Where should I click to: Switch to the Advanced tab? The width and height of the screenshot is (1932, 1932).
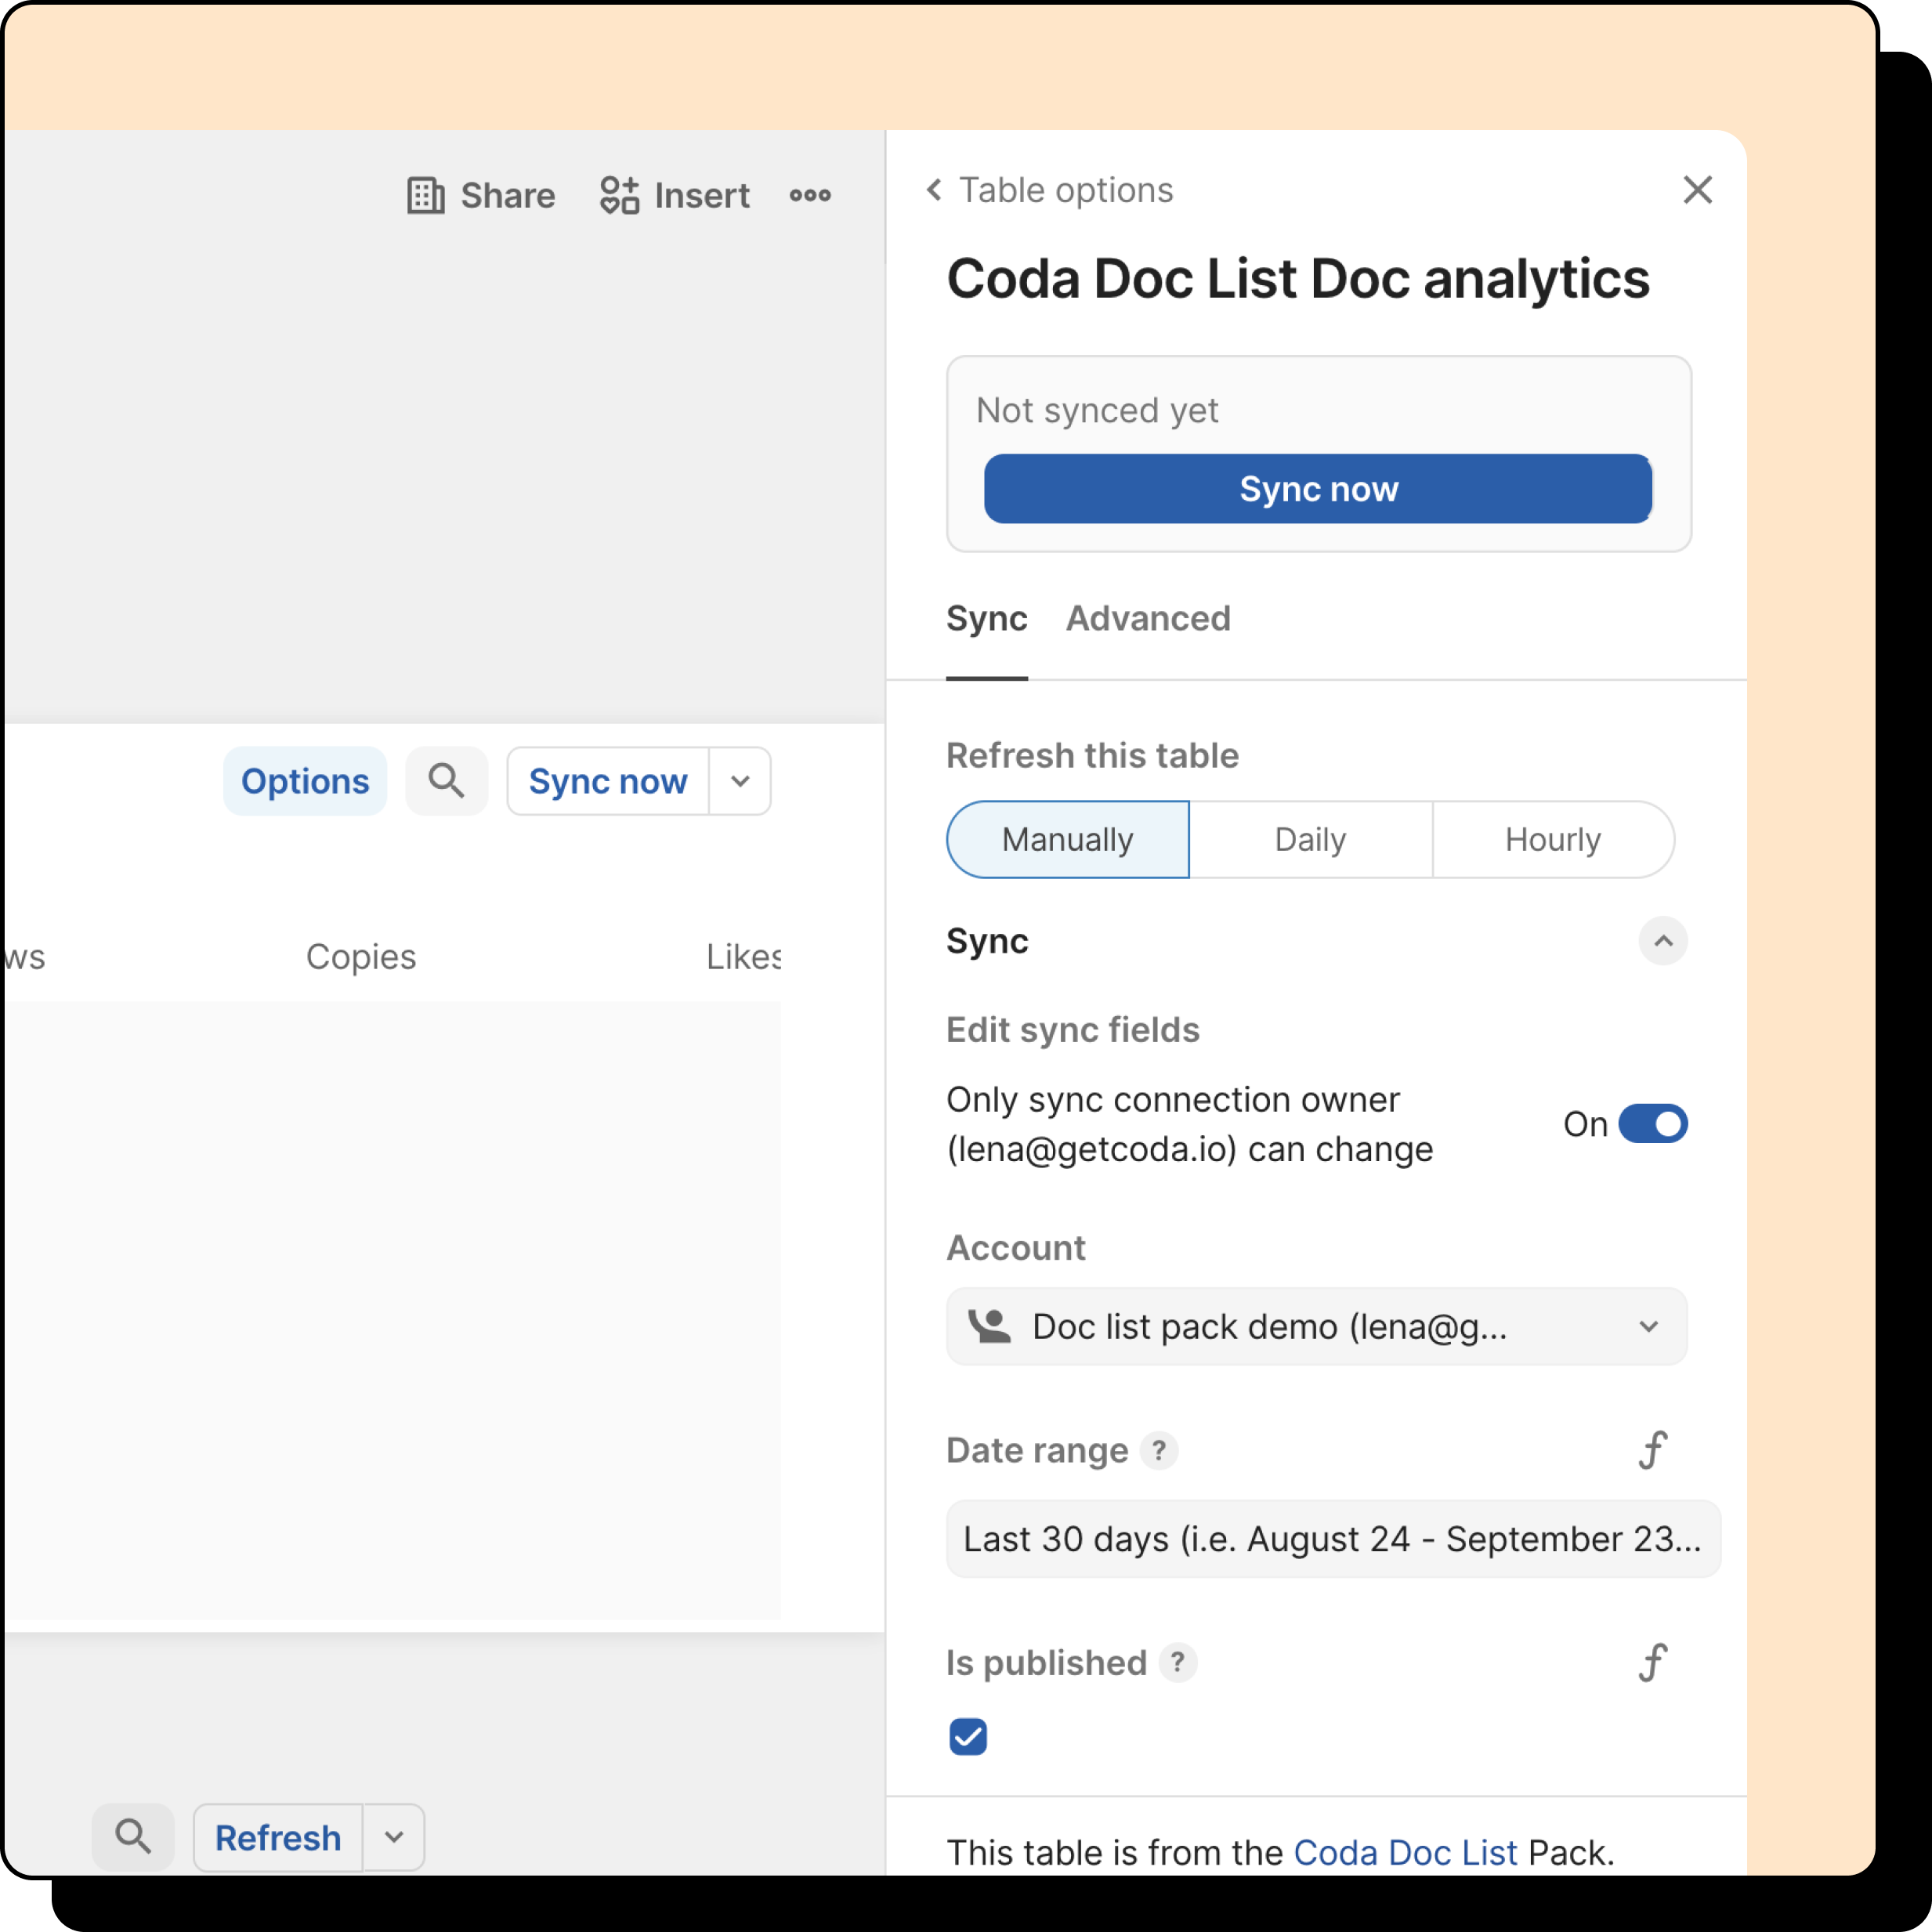[1147, 618]
